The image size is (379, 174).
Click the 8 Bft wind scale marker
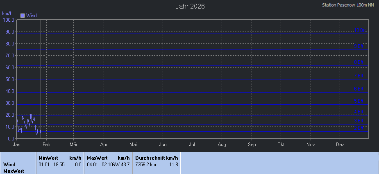pyautogui.click(x=359, y=62)
